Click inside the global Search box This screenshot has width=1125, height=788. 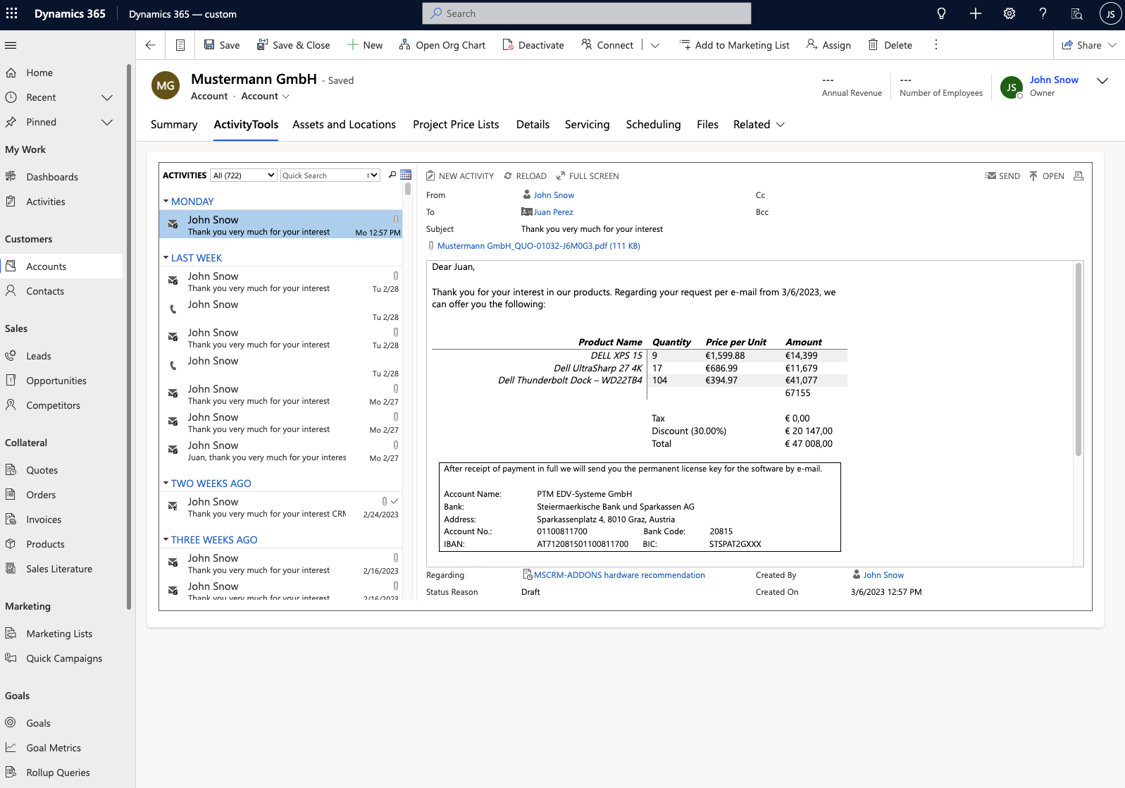(587, 13)
